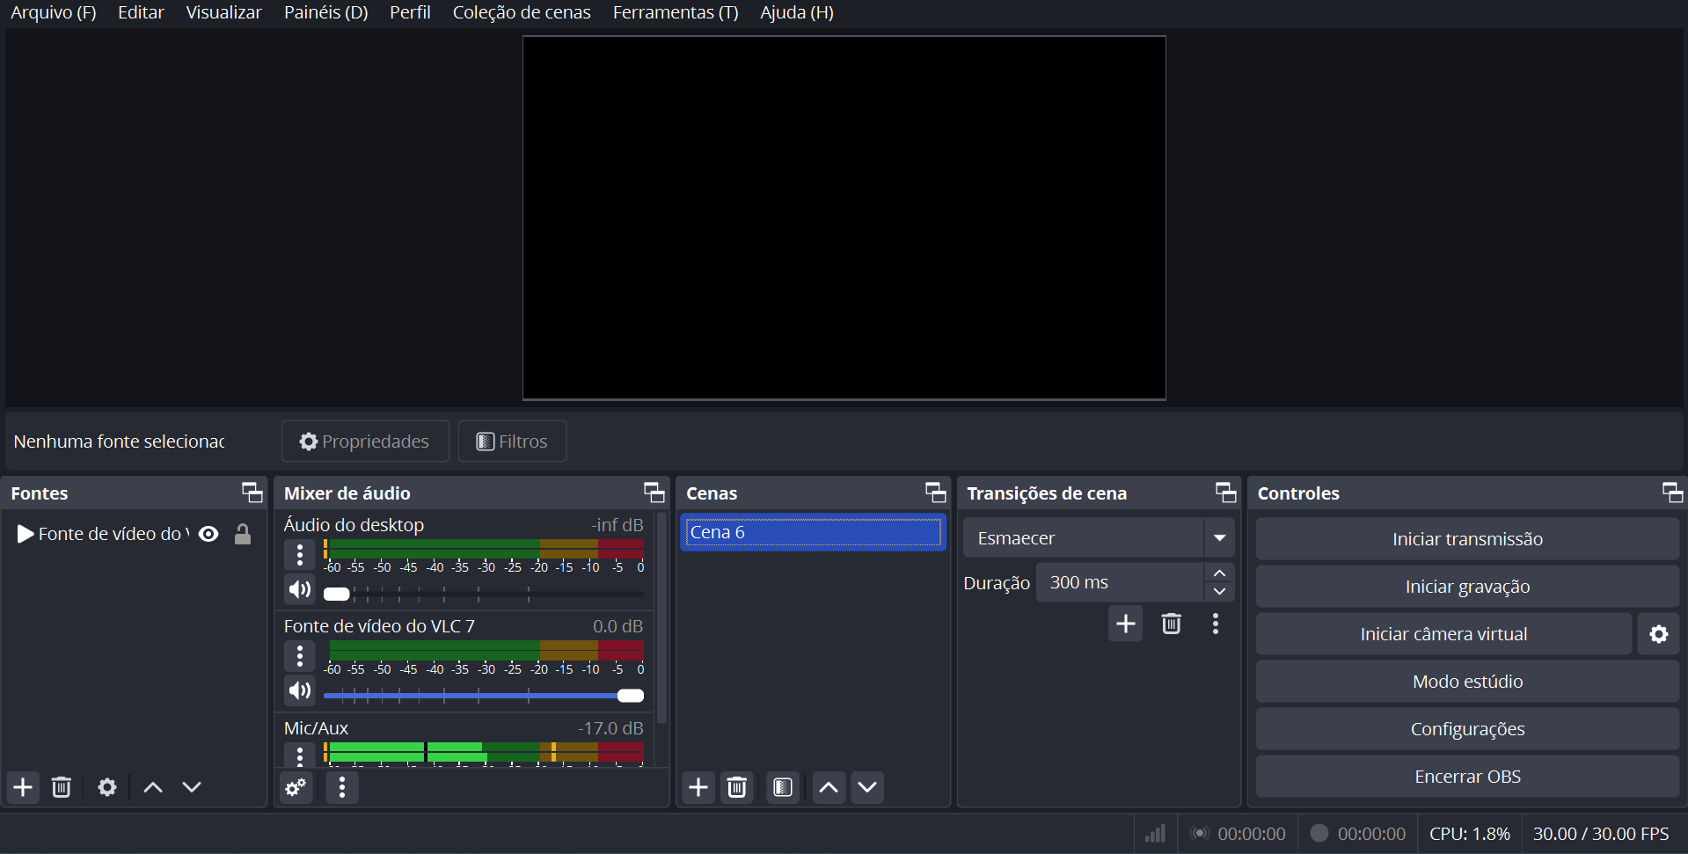
Task: Open transition properties three-dots menu
Action: tap(1216, 624)
